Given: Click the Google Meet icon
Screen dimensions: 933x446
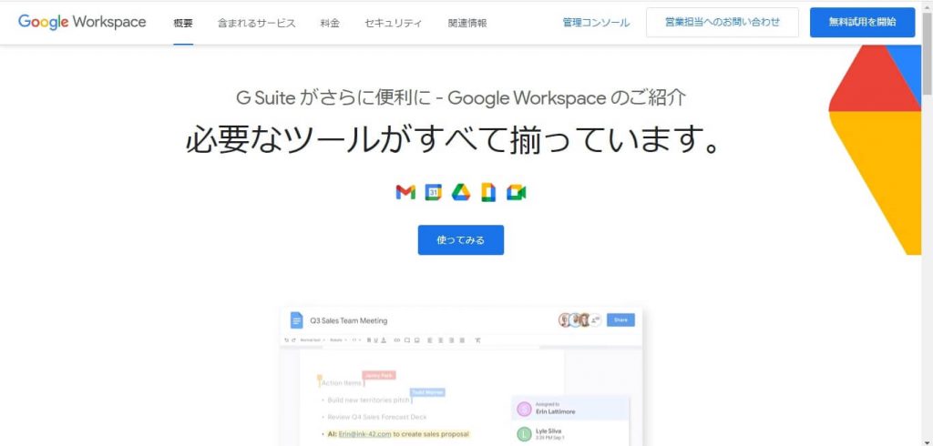Looking at the screenshot, I should 517,193.
